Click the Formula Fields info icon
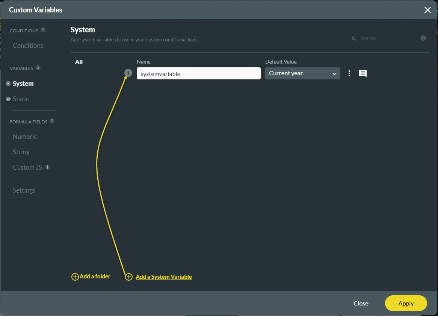The height and width of the screenshot is (316, 438). (x=52, y=121)
